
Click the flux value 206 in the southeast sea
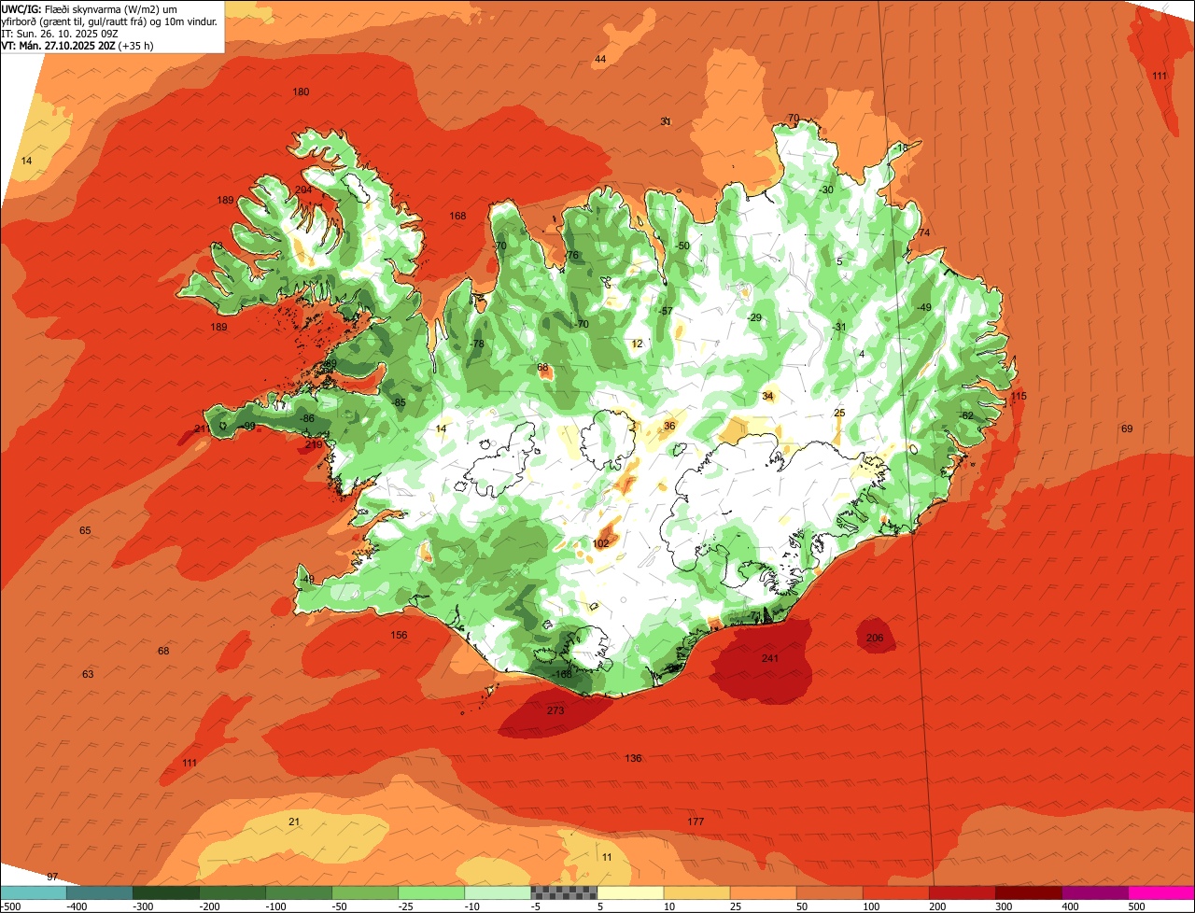click(x=875, y=638)
